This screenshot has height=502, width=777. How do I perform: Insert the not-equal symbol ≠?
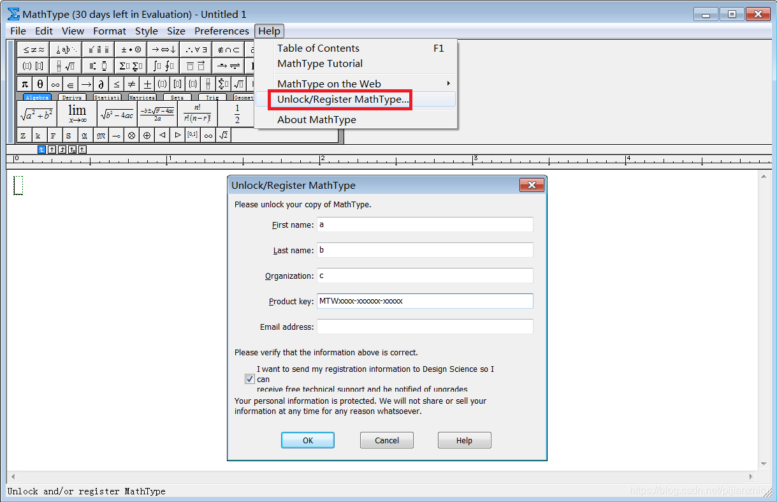click(131, 84)
